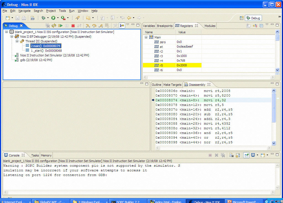Open the Run menu
This screenshot has height=203, width=283.
(72, 11)
